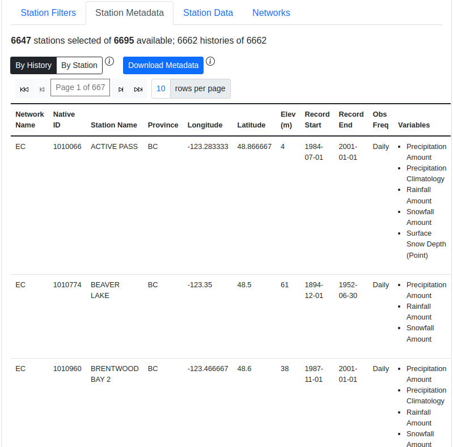
Task: Click the BEAVER LAKE station row
Action: pos(105,290)
